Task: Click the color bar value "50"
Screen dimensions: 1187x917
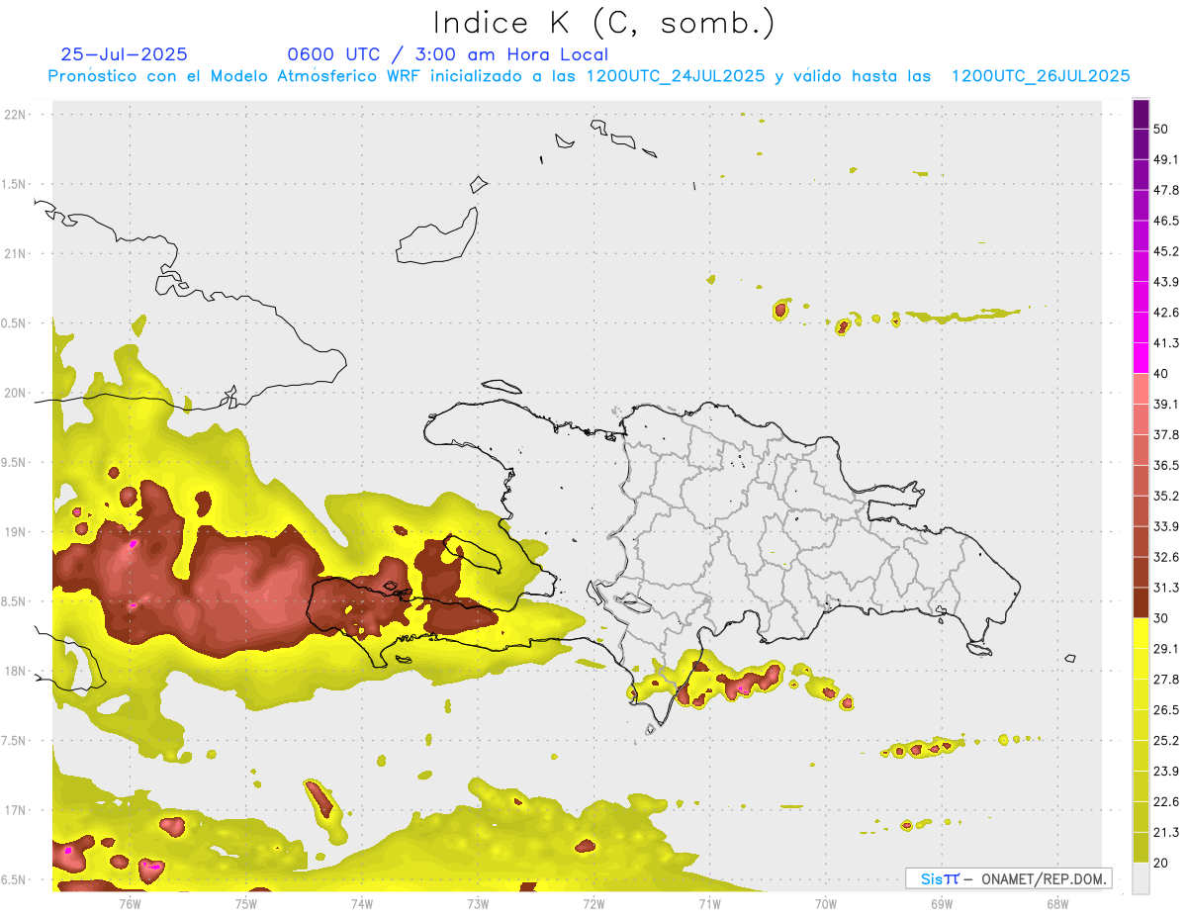Action: (1162, 129)
